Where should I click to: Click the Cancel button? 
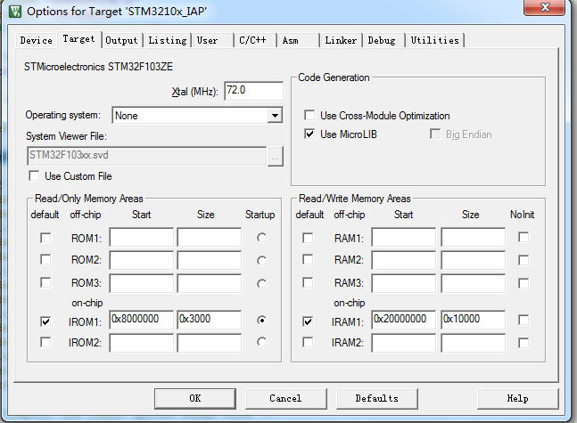coord(285,398)
